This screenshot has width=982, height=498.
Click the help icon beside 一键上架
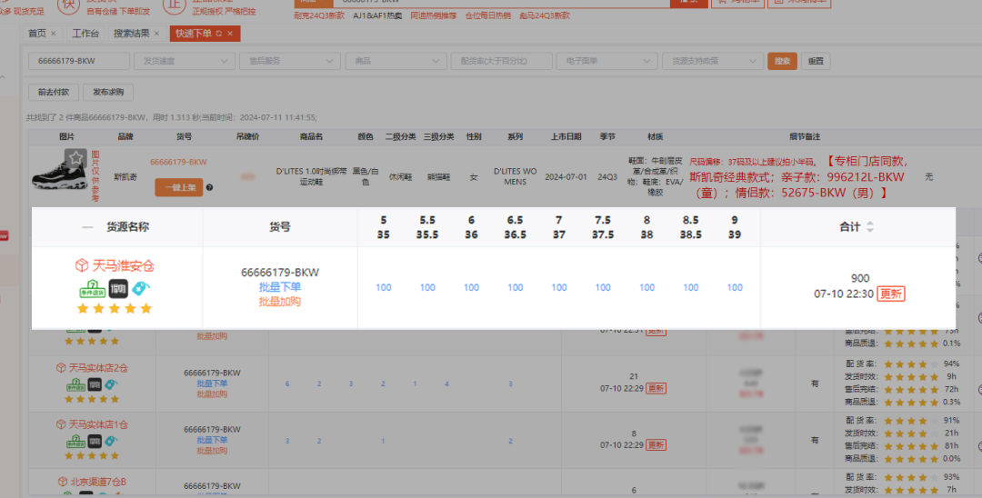click(x=210, y=187)
